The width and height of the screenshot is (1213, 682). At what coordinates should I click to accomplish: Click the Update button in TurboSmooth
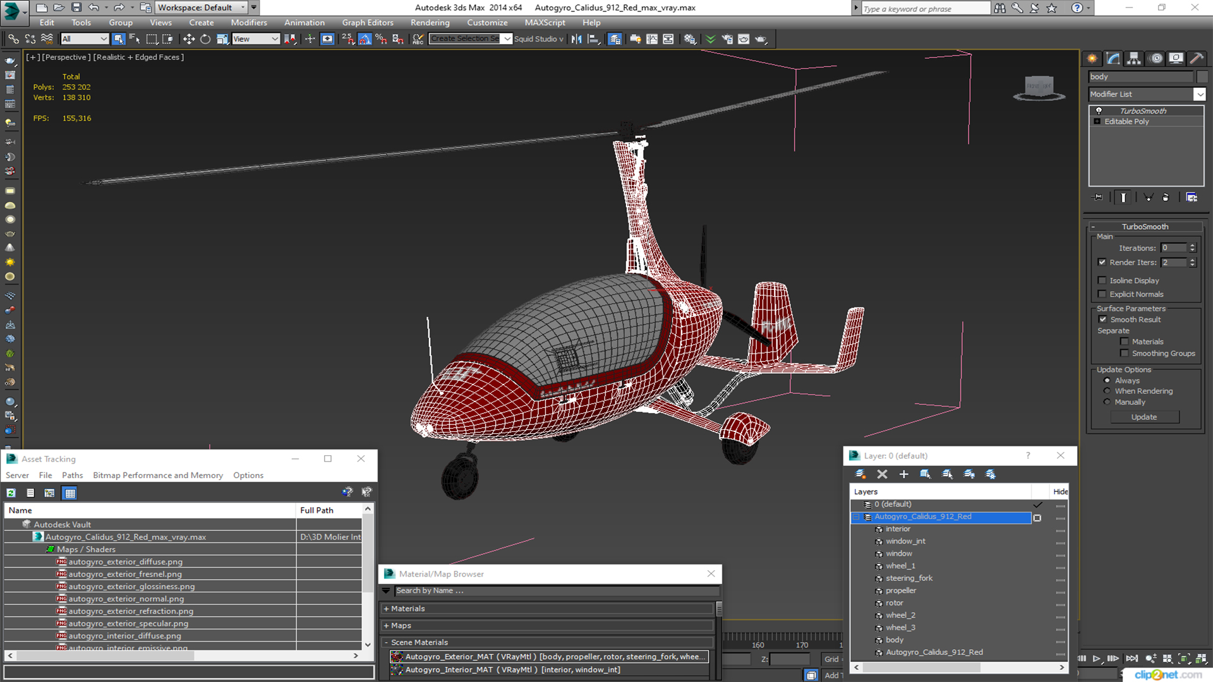click(x=1144, y=417)
